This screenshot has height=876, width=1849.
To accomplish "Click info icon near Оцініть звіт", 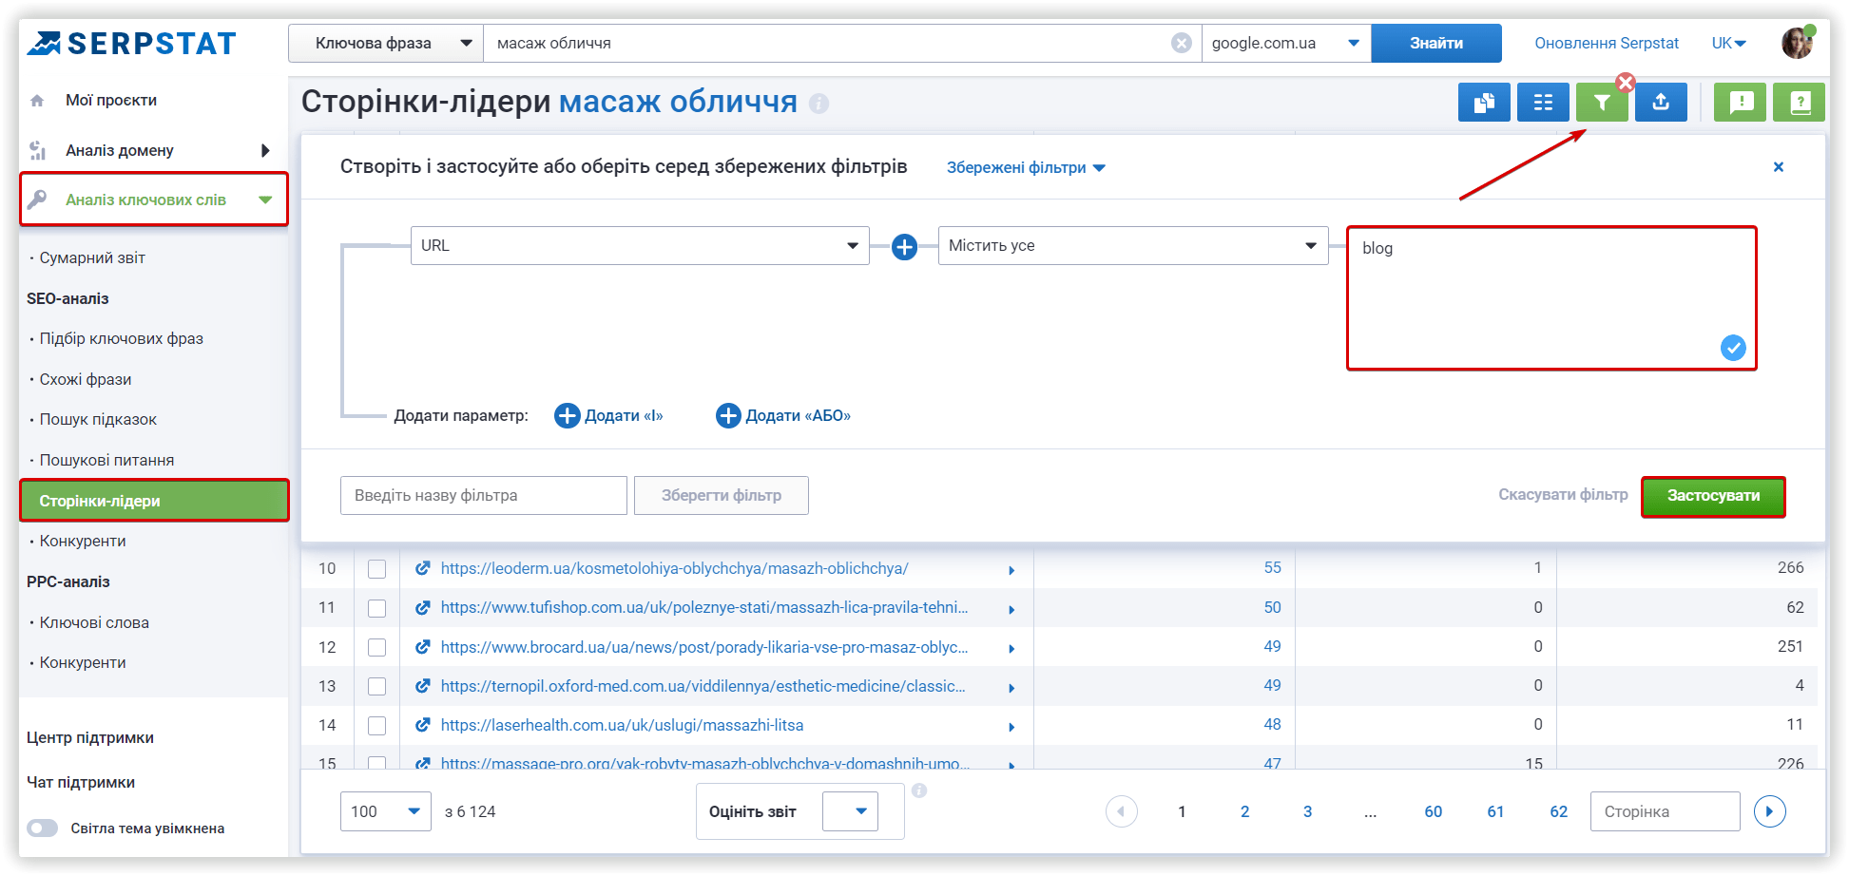I will point(919,790).
